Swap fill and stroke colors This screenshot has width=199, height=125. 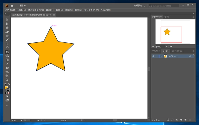click(9, 84)
